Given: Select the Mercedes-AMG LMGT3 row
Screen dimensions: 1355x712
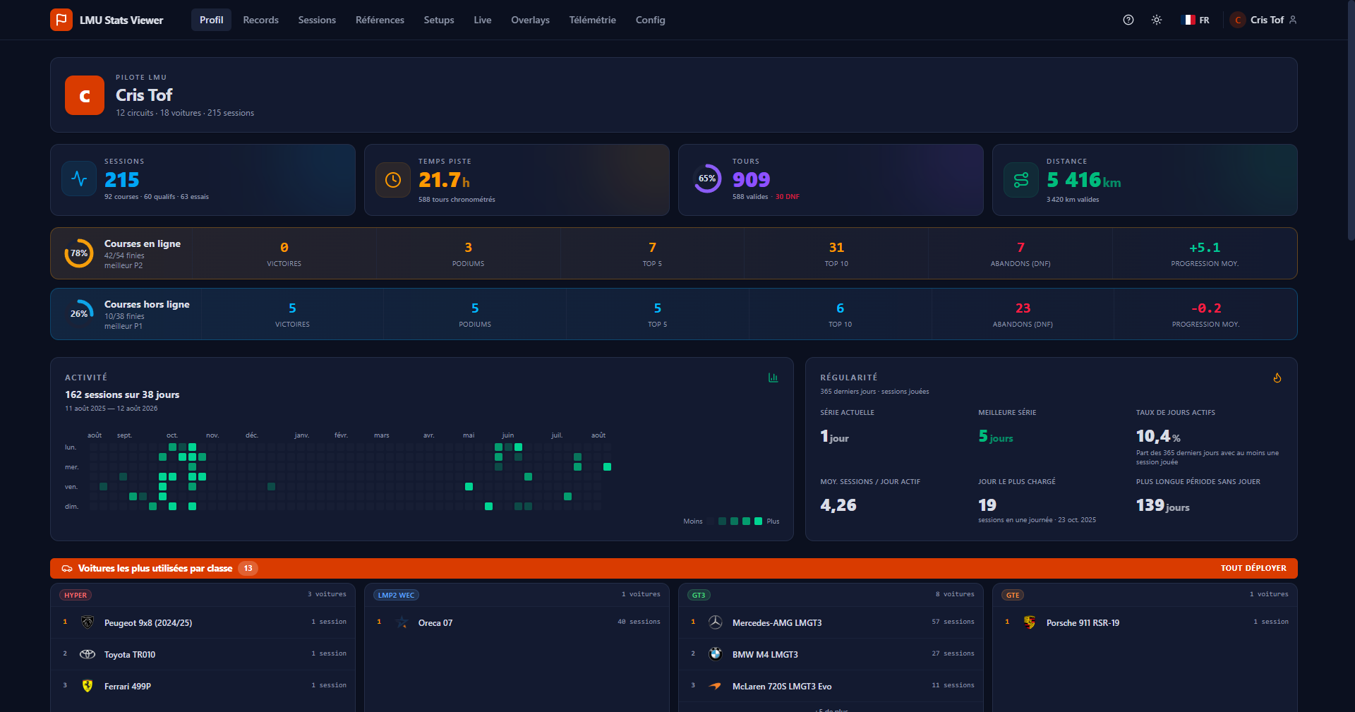Looking at the screenshot, I should tap(831, 622).
